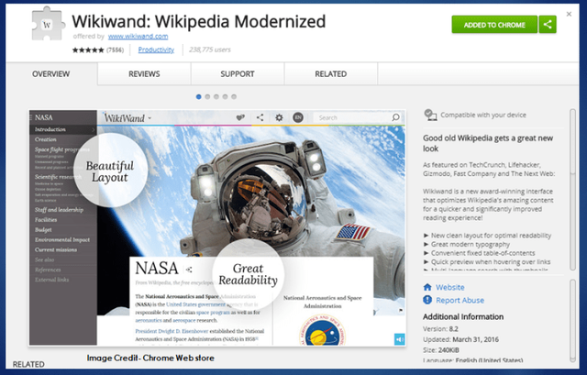
Task: Click the home icon beside Website
Action: 427,287
